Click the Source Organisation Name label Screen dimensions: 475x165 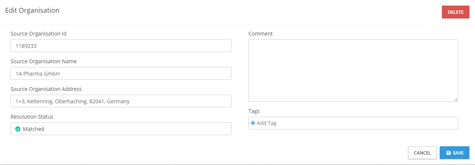click(x=44, y=61)
